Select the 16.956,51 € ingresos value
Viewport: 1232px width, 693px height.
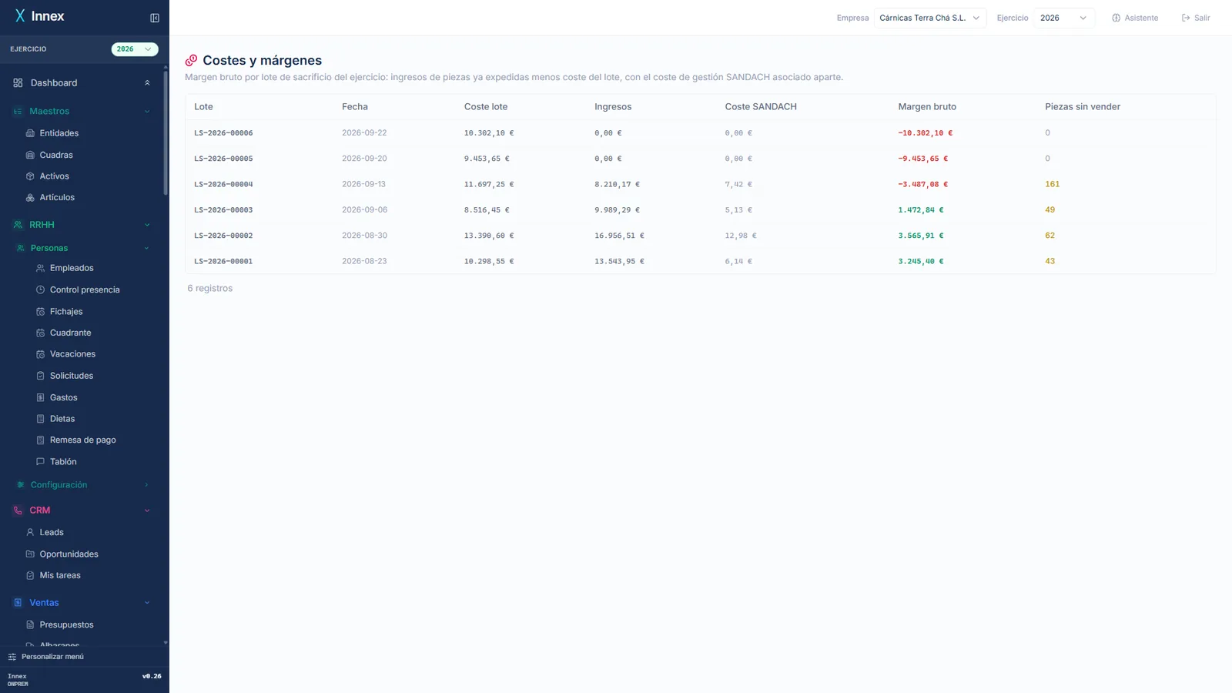[619, 236]
